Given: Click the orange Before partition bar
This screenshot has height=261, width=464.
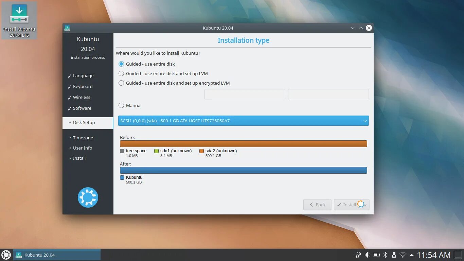Looking at the screenshot, I should click(244, 144).
